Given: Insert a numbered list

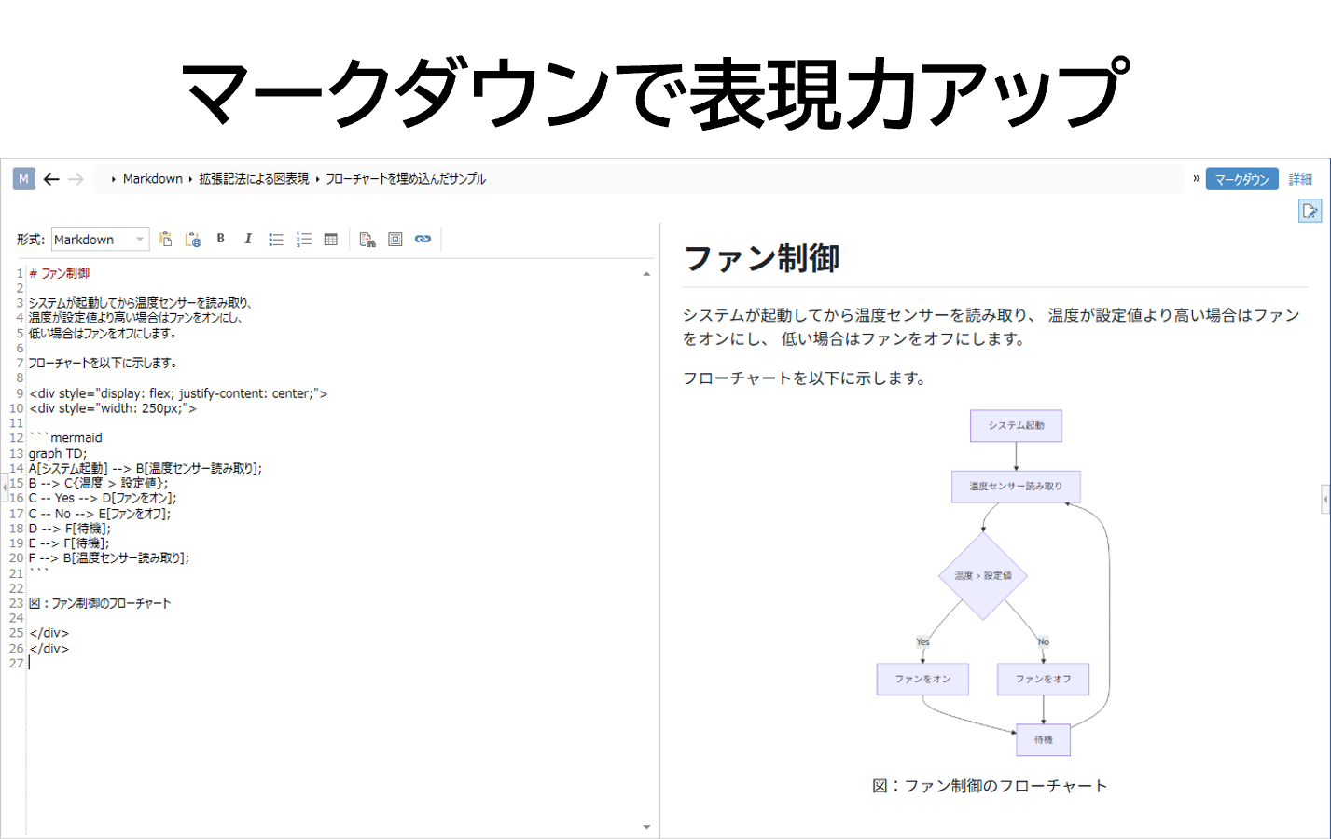Looking at the screenshot, I should click(x=303, y=240).
